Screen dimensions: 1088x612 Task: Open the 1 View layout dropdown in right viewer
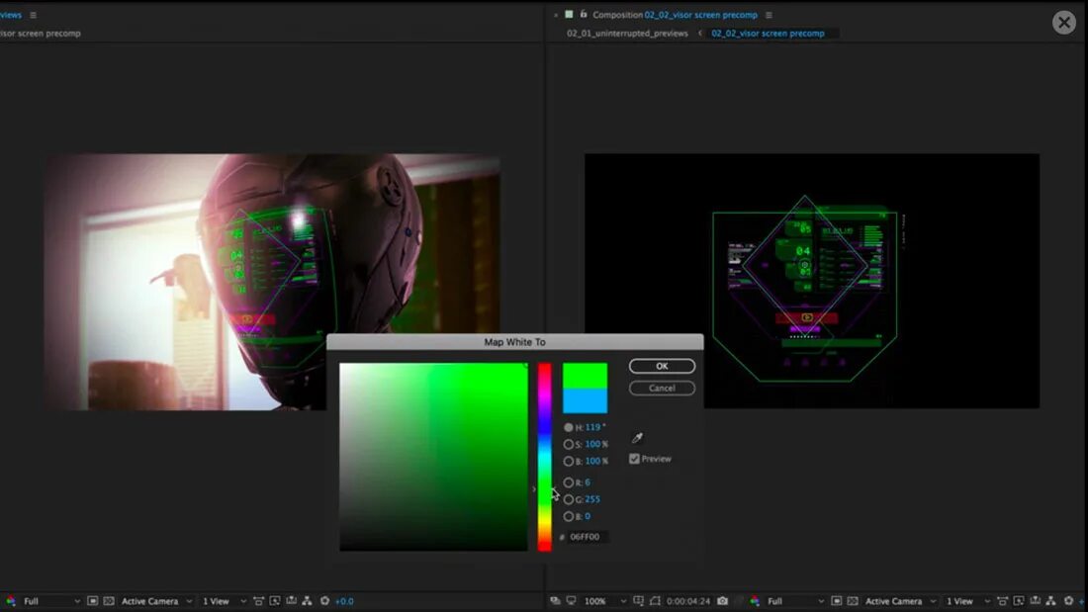coord(967,601)
